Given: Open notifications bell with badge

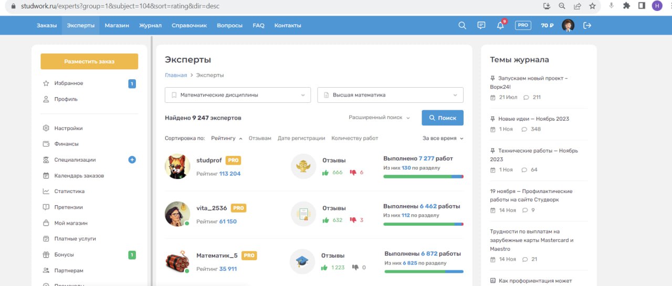Looking at the screenshot, I should coord(500,25).
